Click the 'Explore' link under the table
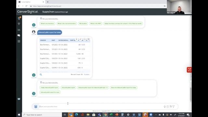Image resolution: width=208 pixels, height=117 pixels. [87, 74]
